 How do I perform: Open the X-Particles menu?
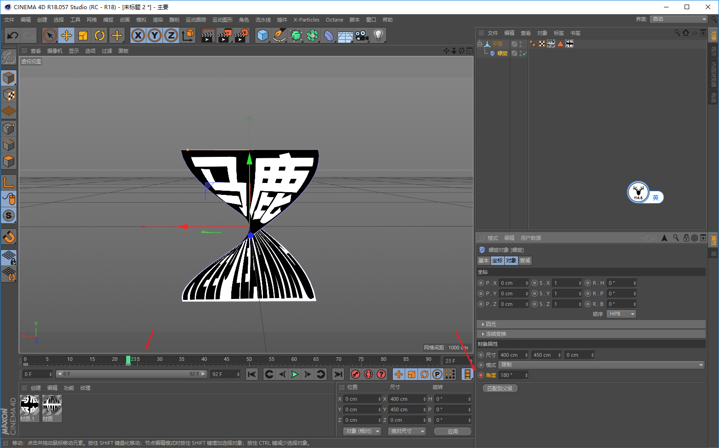307,20
